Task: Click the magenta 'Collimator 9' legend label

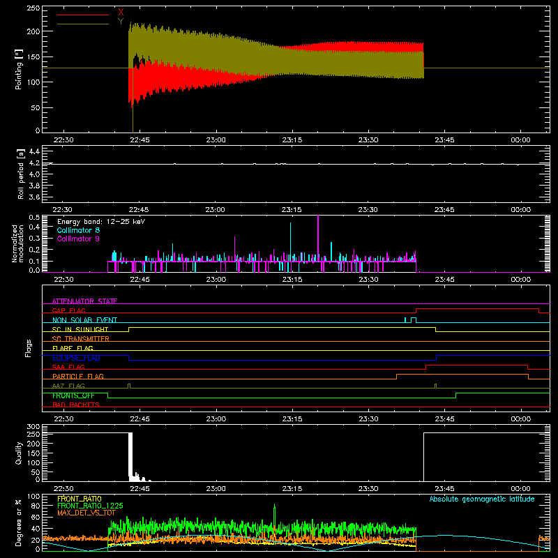Action: [x=78, y=239]
